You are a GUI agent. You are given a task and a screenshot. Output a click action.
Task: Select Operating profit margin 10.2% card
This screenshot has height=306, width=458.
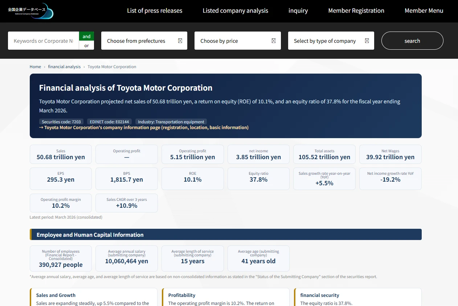(61, 203)
